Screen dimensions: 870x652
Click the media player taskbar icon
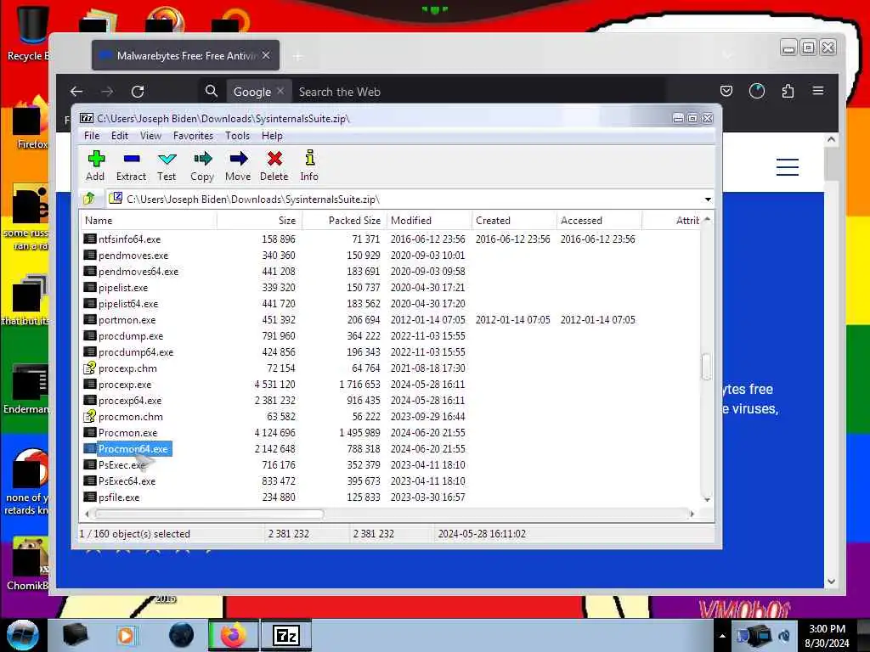126,635
